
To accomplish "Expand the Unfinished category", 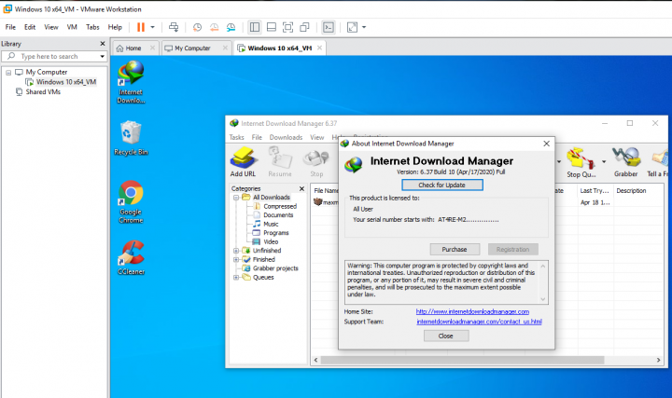I will tap(236, 251).
